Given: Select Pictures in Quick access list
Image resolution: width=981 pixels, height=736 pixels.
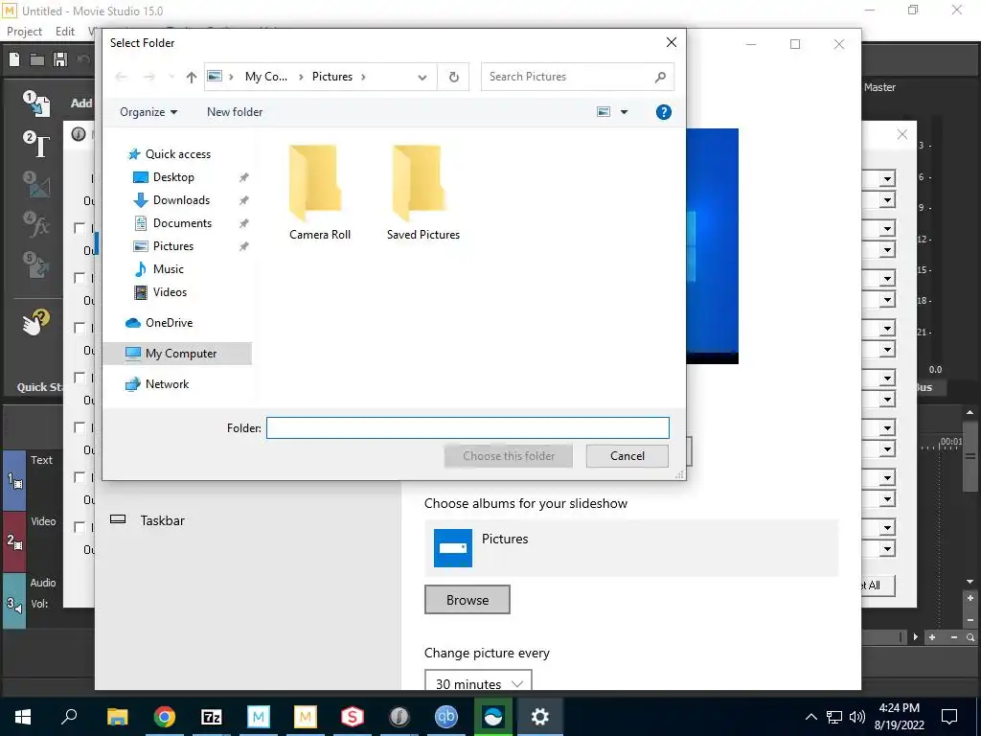Looking at the screenshot, I should coord(172,246).
